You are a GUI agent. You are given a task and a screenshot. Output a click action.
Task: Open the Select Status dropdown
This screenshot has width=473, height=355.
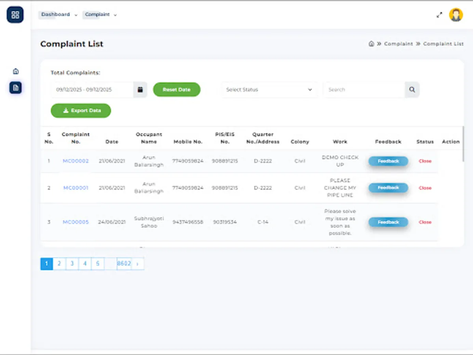(269, 90)
